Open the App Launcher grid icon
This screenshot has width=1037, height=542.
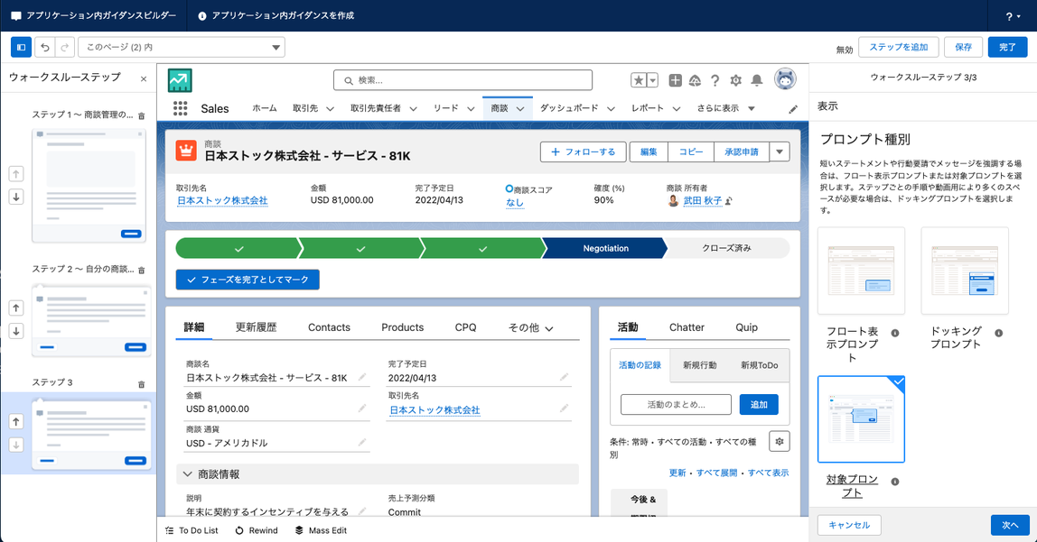(180, 108)
